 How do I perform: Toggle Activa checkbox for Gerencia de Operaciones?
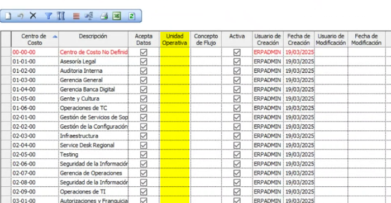(237, 173)
